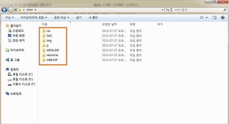Expand the arrow after www breadcrumb

[x=35, y=10]
